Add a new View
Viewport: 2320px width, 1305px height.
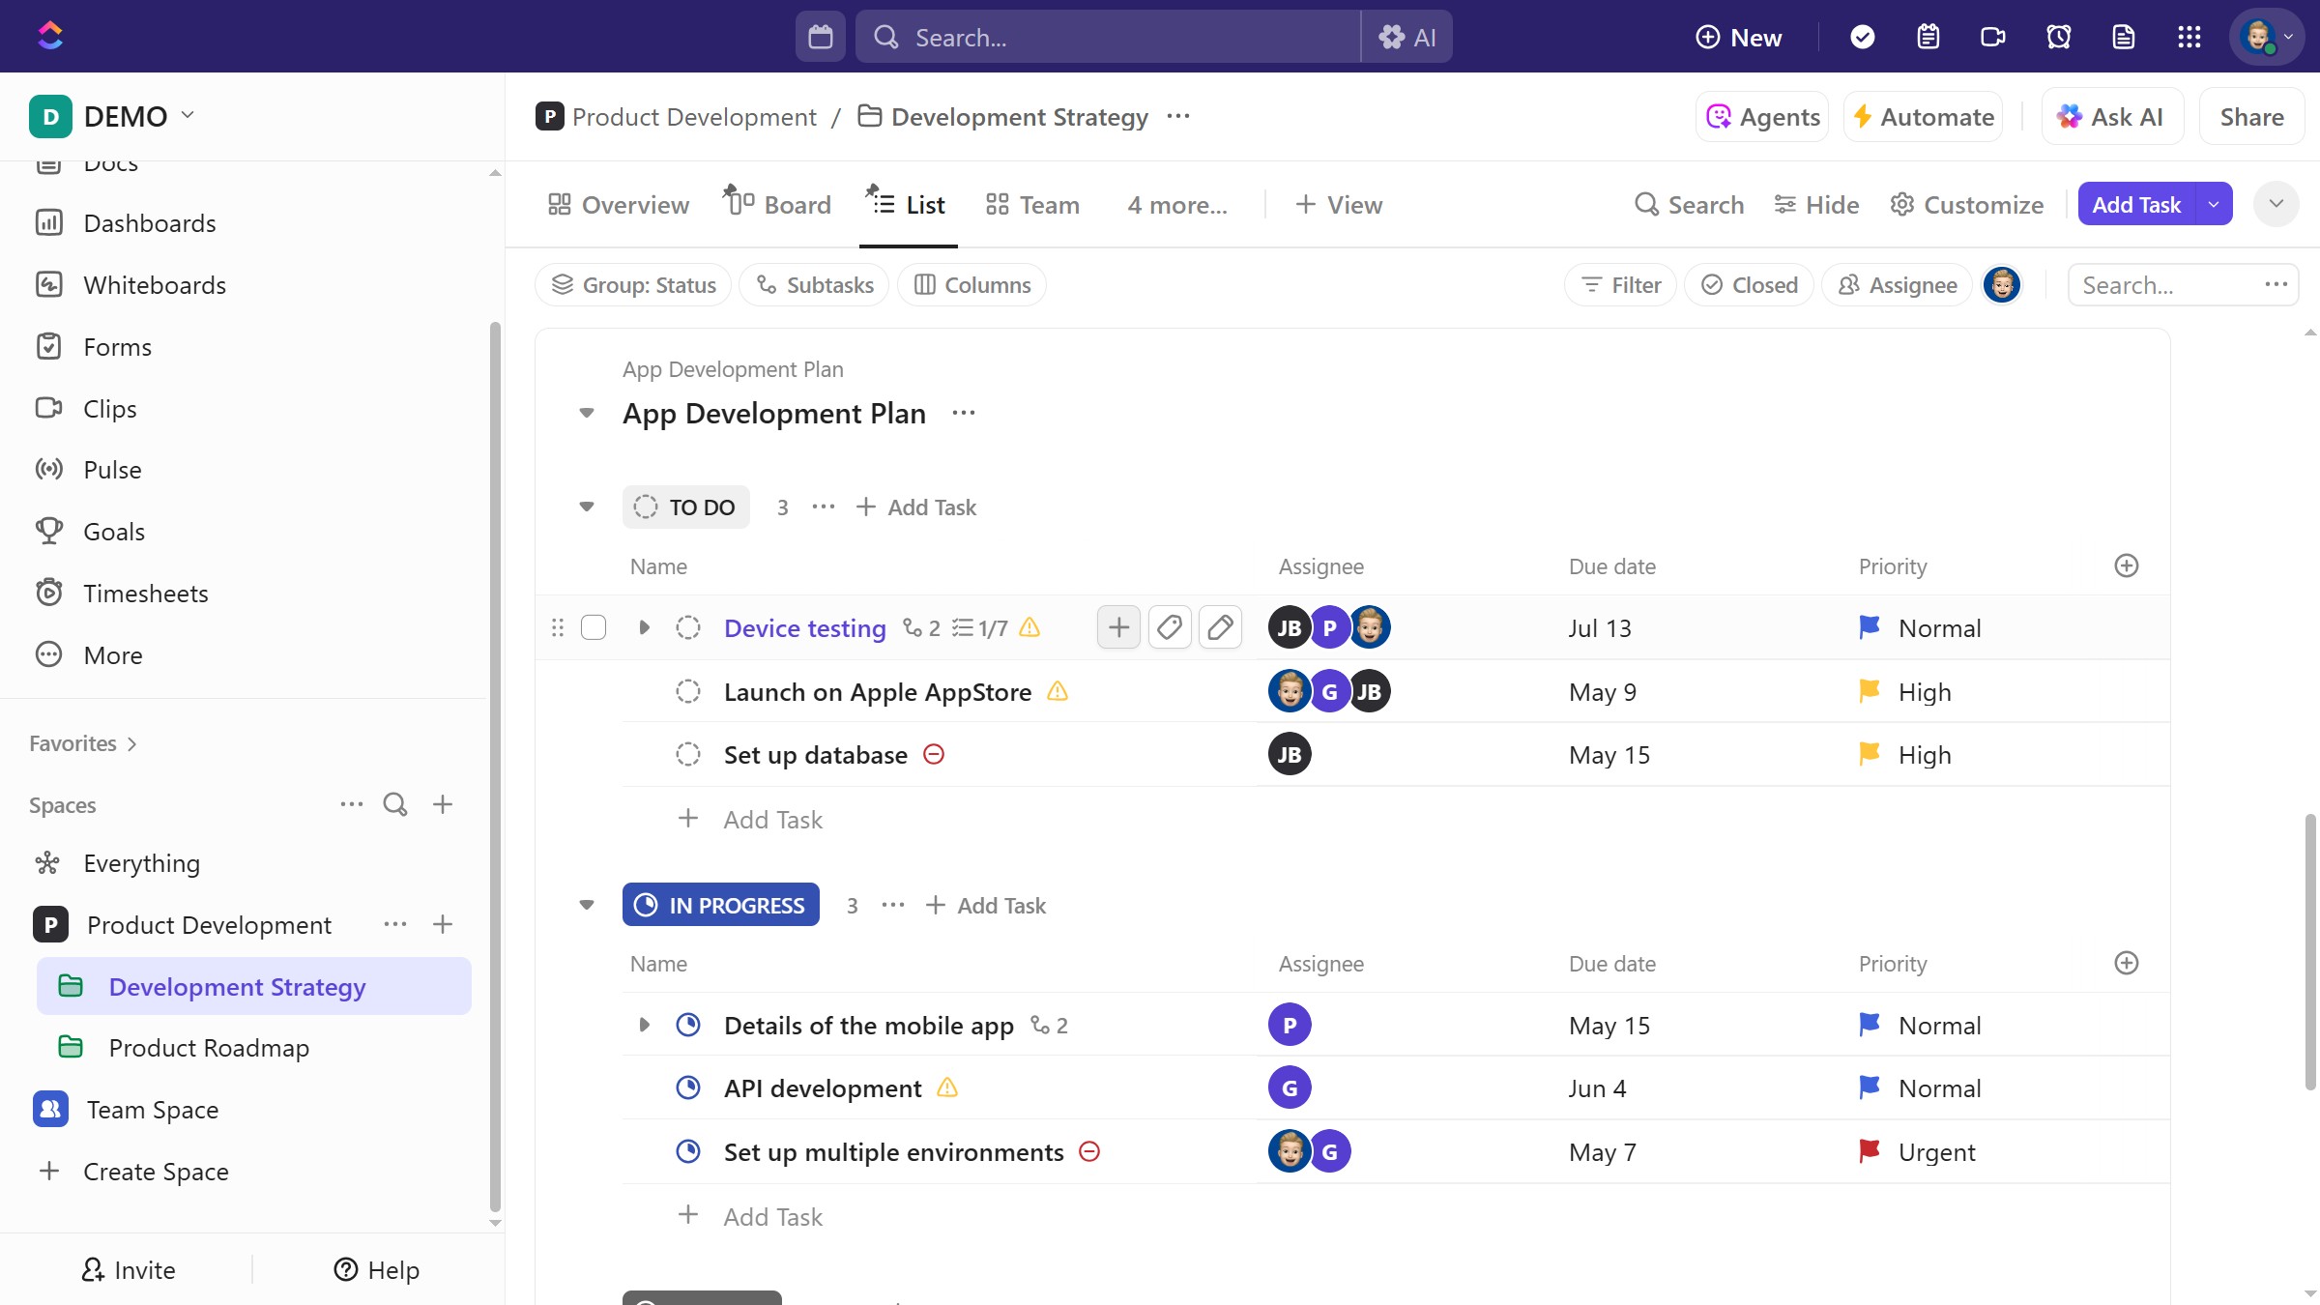point(1339,205)
